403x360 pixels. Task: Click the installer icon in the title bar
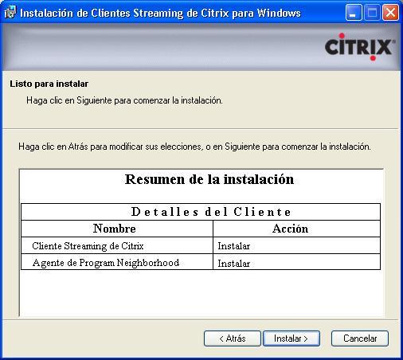tap(10, 13)
